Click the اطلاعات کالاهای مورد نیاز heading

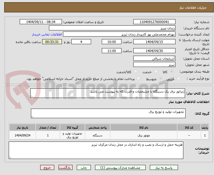189,102
